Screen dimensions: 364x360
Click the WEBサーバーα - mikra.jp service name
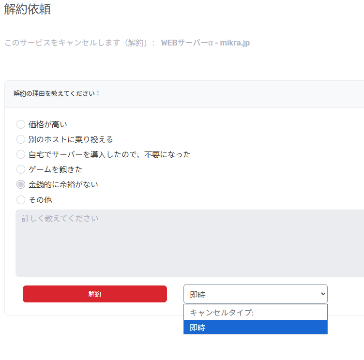pos(205,43)
